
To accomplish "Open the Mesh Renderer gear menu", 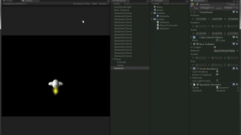I will (237, 69).
